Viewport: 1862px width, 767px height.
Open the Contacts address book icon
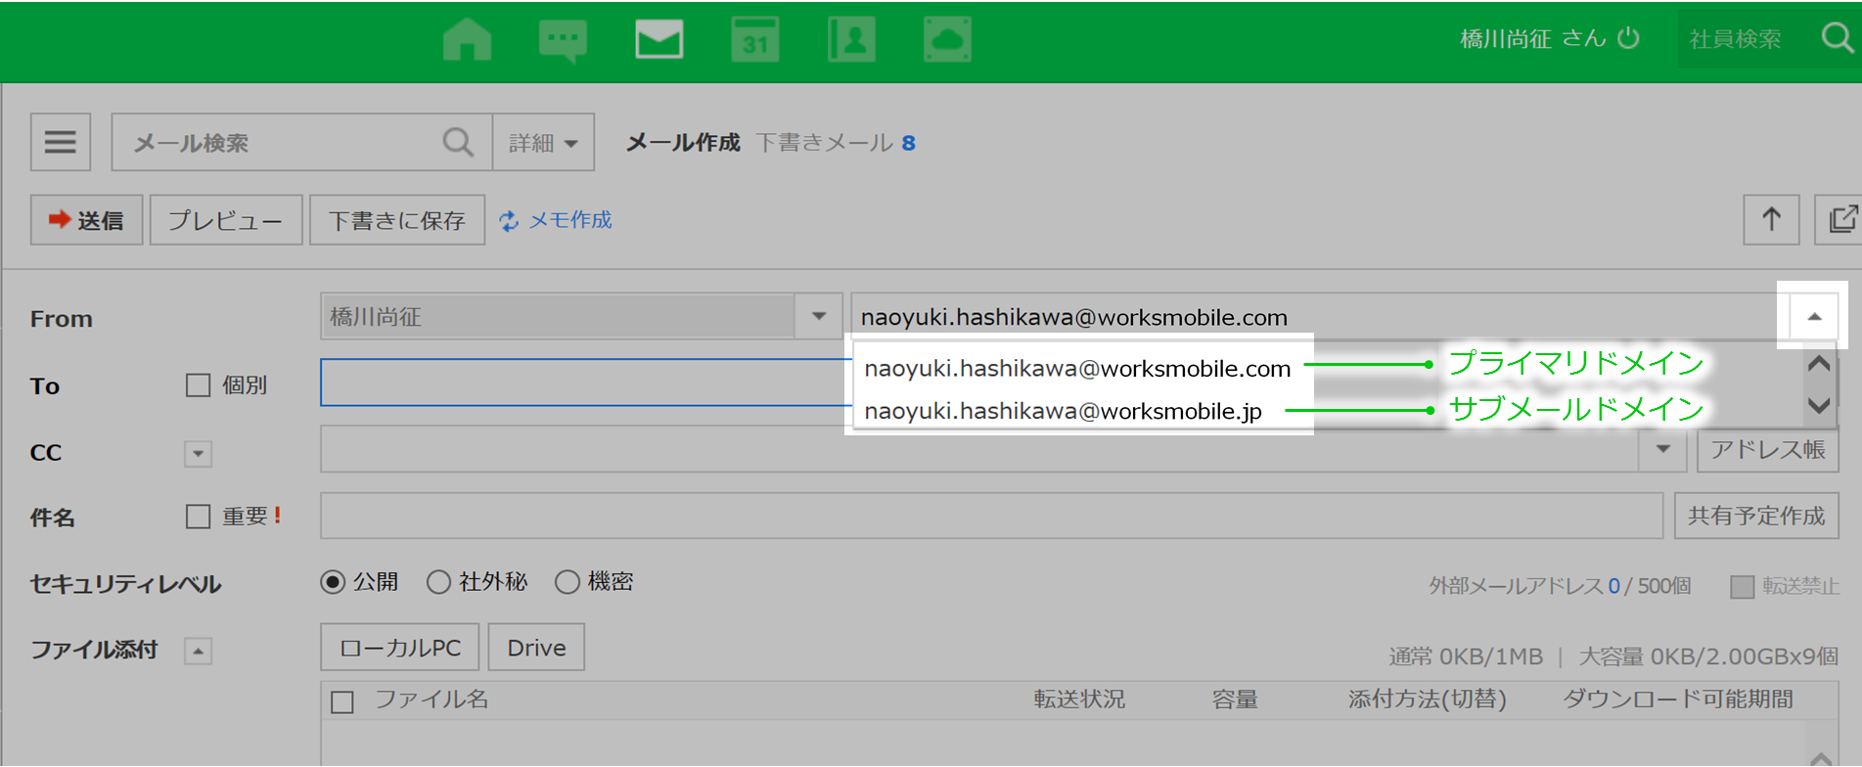[851, 41]
